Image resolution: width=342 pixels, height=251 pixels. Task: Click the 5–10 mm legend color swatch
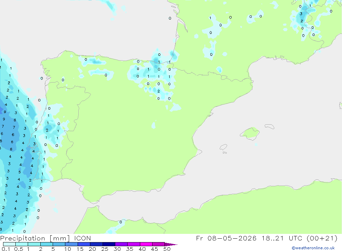pyautogui.click(x=59, y=244)
